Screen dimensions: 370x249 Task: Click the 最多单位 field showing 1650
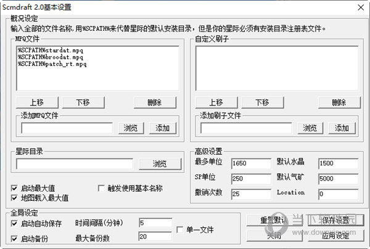pos(251,163)
